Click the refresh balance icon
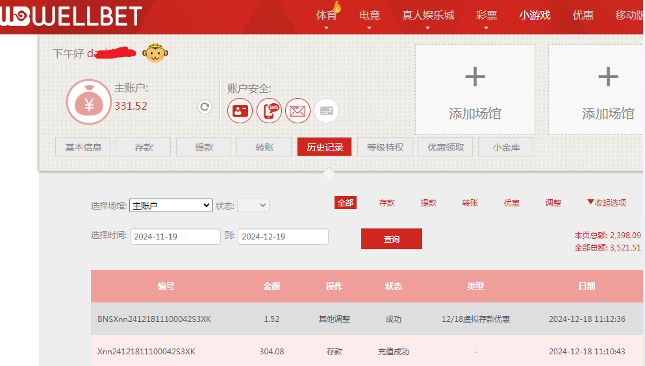Image resolution: width=645 pixels, height=366 pixels. coord(205,107)
